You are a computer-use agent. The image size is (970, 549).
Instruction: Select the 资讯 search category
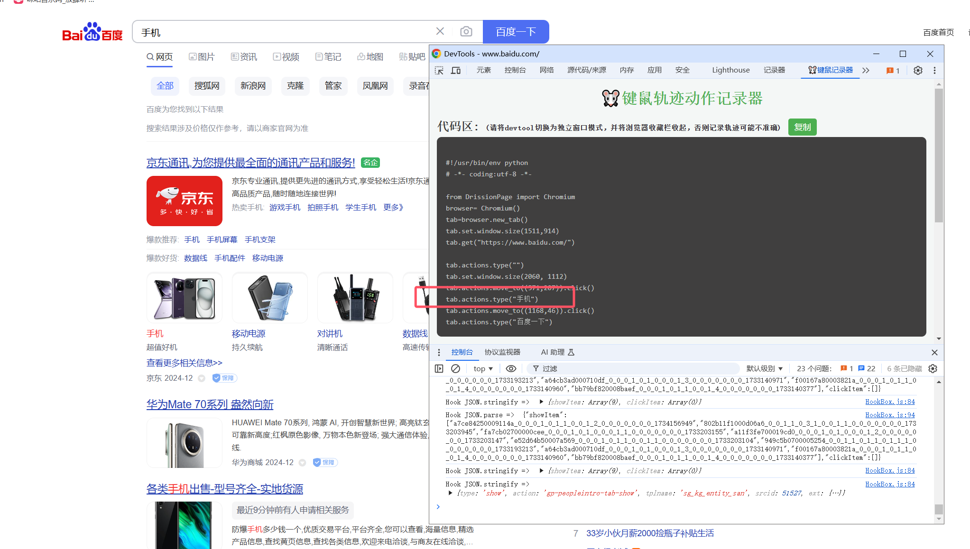(x=244, y=57)
